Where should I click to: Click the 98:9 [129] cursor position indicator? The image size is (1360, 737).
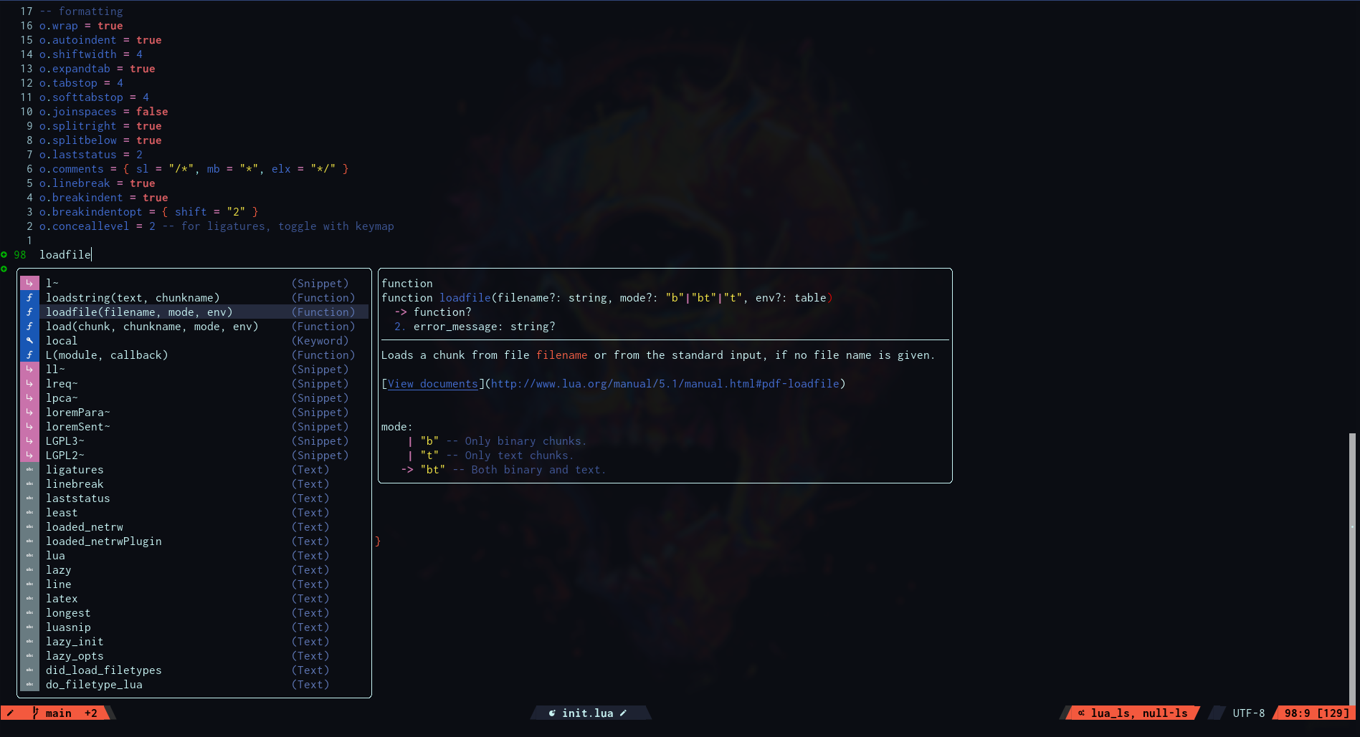tap(1316, 713)
